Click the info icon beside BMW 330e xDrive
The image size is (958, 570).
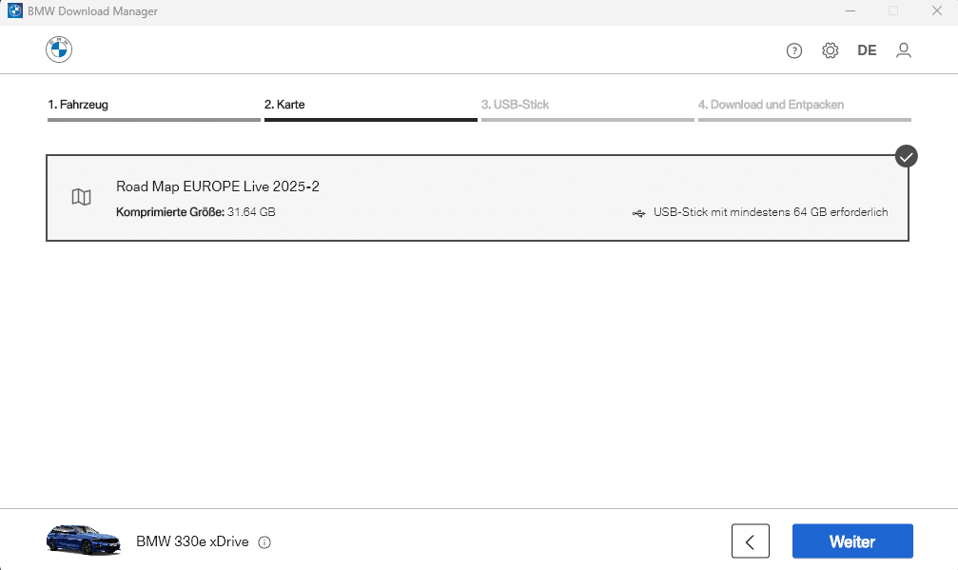point(264,542)
